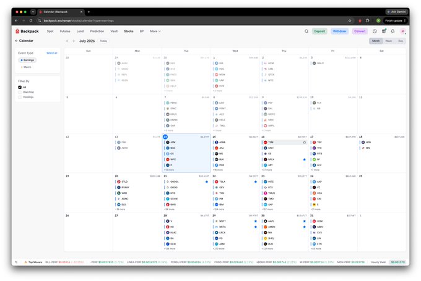Click the JPM logo on July 14
421x281 pixels.
[x=168, y=142]
